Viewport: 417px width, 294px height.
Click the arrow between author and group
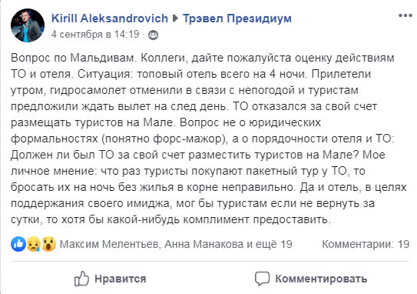point(175,18)
